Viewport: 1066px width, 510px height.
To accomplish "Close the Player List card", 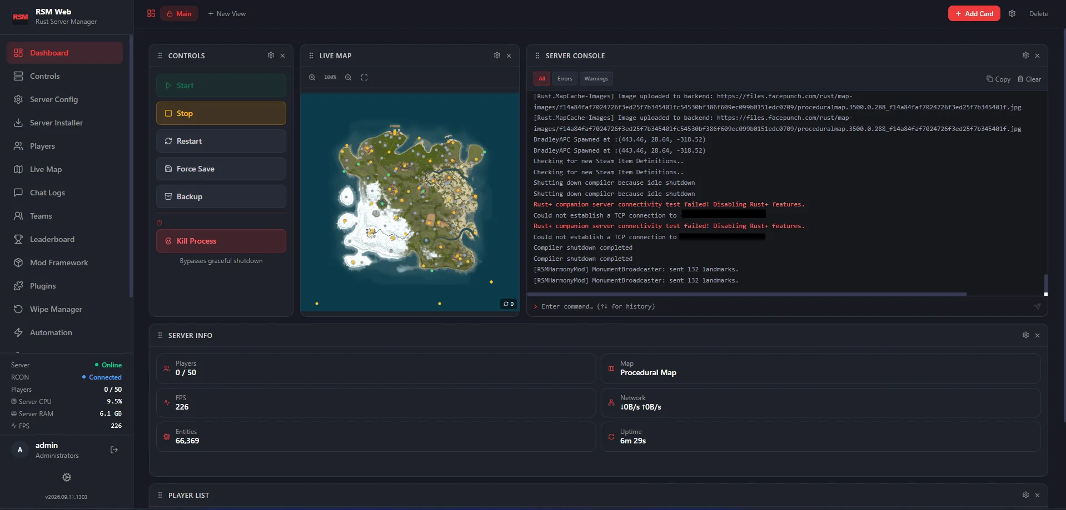I will coord(1038,495).
